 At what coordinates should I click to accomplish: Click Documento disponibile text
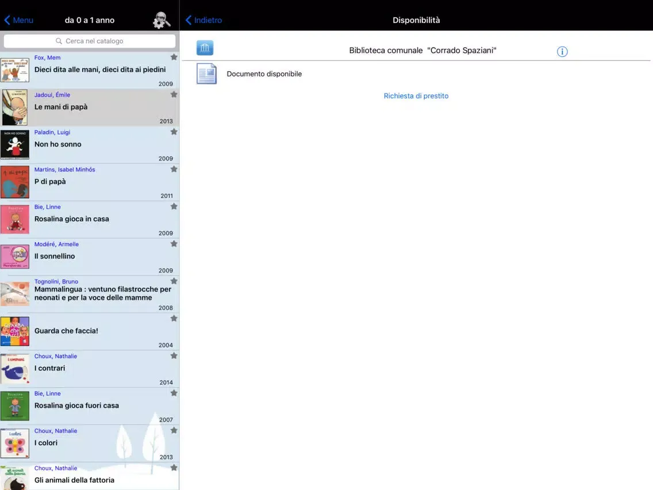pos(264,74)
